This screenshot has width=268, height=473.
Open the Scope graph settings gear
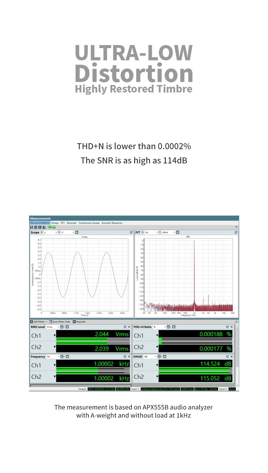tap(77, 232)
